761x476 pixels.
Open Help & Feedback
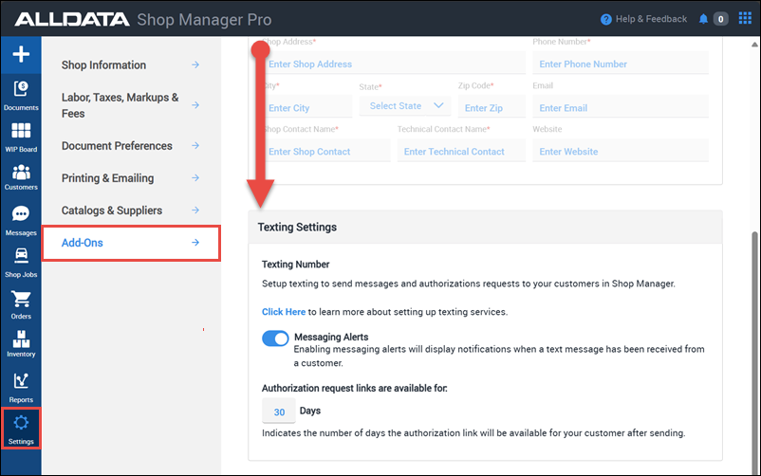tap(643, 19)
